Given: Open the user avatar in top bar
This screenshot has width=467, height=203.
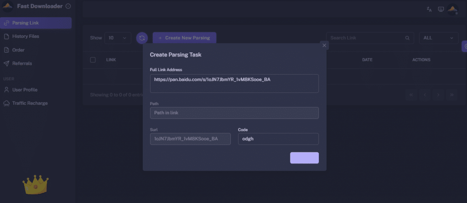Looking at the screenshot, I should (452, 9).
